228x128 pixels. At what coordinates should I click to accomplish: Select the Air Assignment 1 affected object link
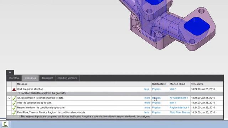(178, 98)
